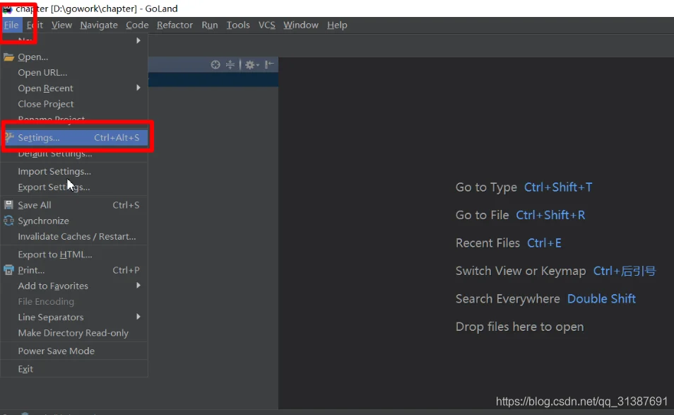Image resolution: width=674 pixels, height=415 pixels.
Task: Select Open Recent menu entry
Action: (74, 88)
